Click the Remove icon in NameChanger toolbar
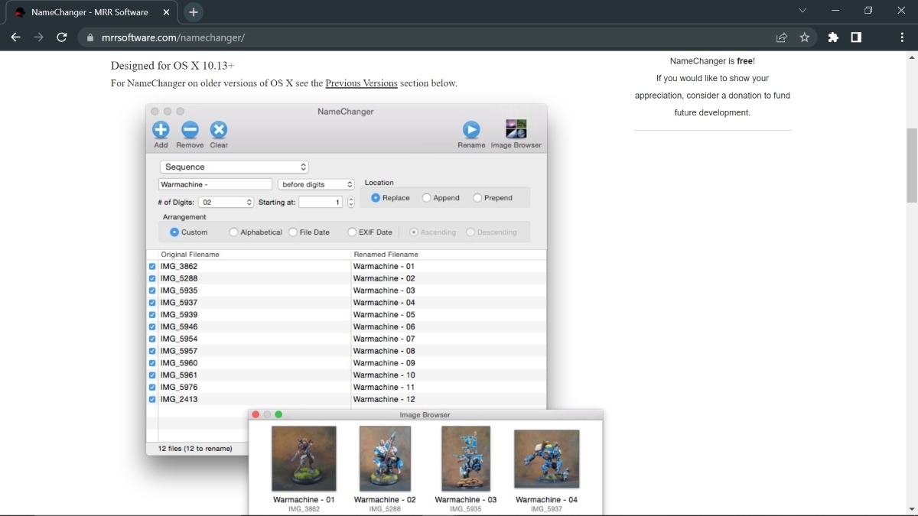The image size is (918, 516). [190, 130]
